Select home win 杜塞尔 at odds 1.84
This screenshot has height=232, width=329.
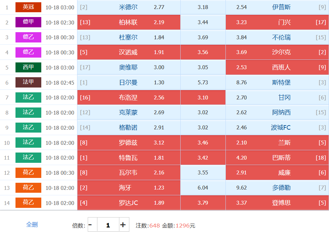point(129,37)
